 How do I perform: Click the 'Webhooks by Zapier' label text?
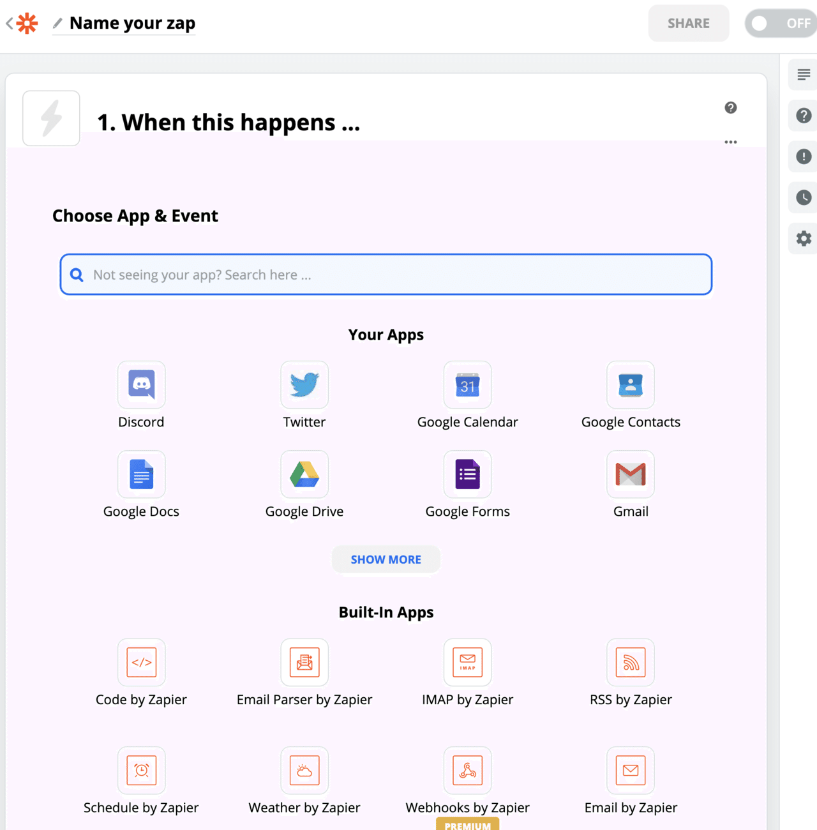point(468,808)
